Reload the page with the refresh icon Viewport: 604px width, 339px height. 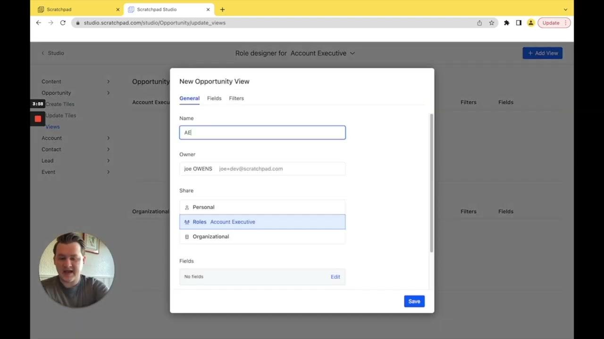[63, 23]
